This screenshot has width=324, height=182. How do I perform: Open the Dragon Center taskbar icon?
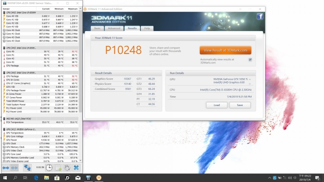click(x=67, y=178)
